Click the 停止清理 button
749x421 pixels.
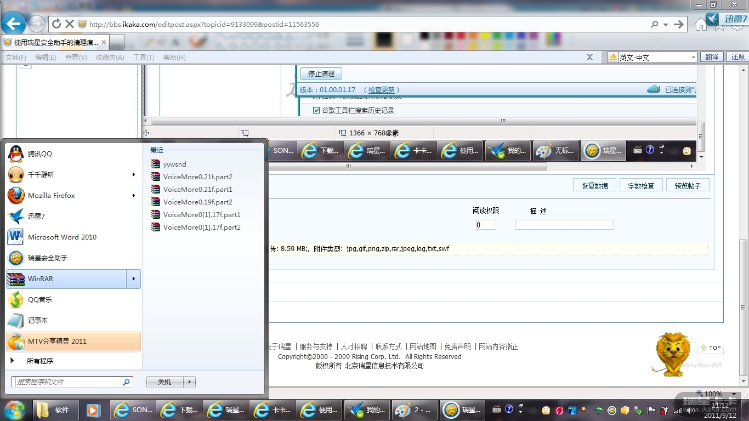(x=321, y=74)
